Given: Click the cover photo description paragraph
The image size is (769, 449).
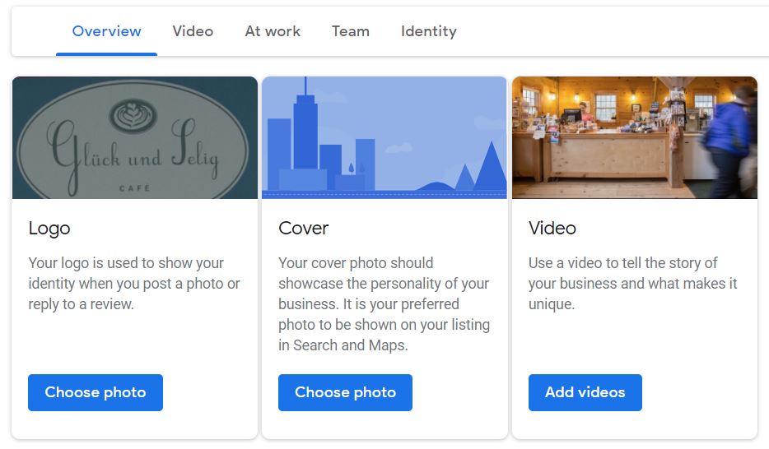Looking at the screenshot, I should pos(384,304).
